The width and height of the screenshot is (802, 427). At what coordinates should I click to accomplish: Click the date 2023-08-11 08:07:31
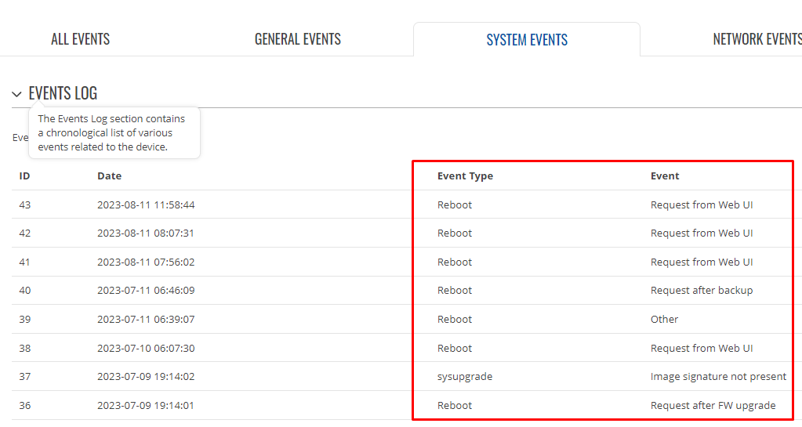point(146,233)
